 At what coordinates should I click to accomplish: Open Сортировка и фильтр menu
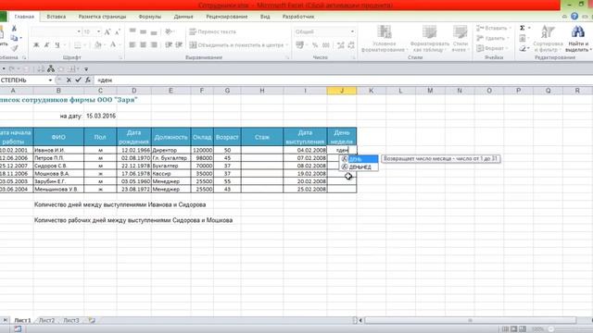(548, 39)
